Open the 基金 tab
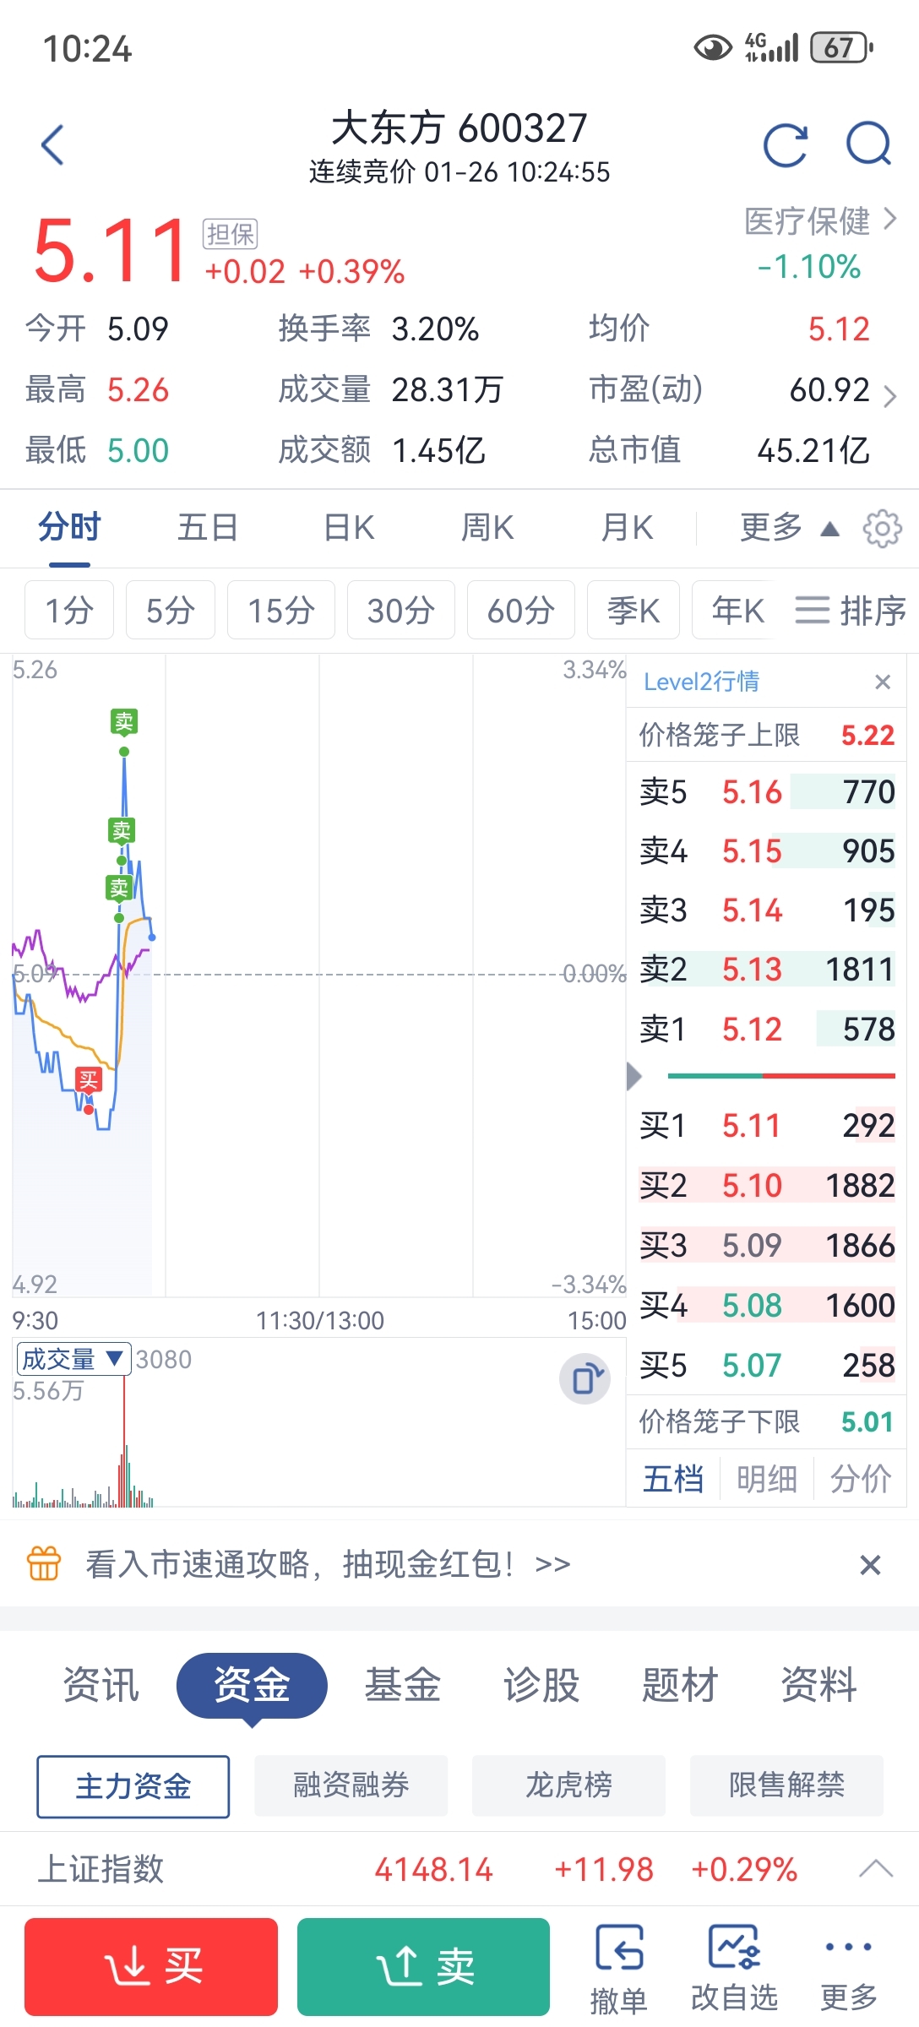 click(403, 1685)
